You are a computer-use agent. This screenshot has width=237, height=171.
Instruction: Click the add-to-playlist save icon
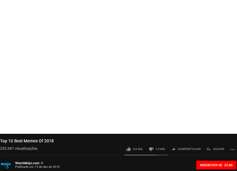click(x=209, y=149)
